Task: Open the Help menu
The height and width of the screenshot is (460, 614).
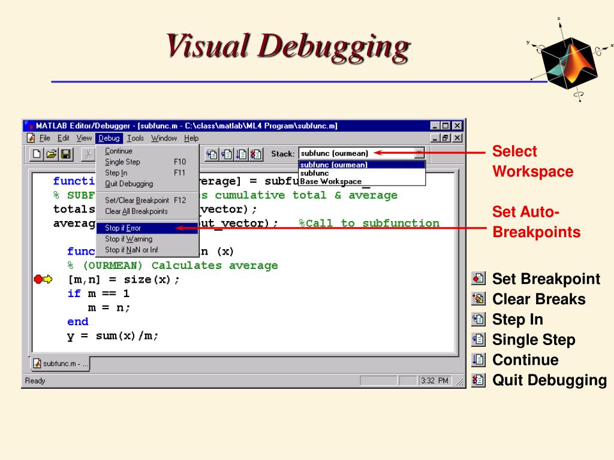Action: (x=191, y=138)
